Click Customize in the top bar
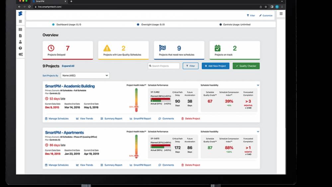332x187 pixels. tap(266, 16)
